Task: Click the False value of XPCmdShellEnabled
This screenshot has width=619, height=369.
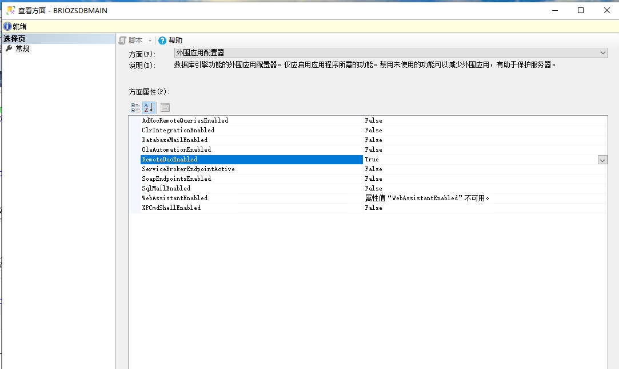Action: 373,208
